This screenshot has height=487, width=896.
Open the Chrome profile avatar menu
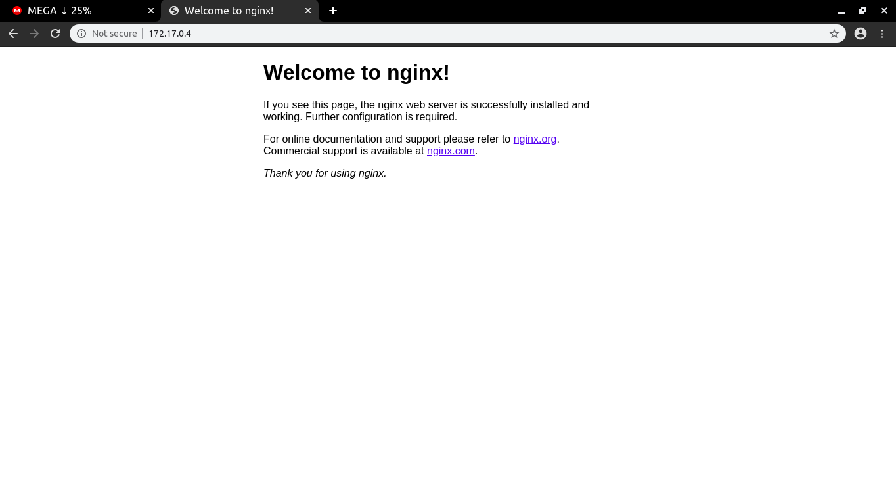click(861, 34)
